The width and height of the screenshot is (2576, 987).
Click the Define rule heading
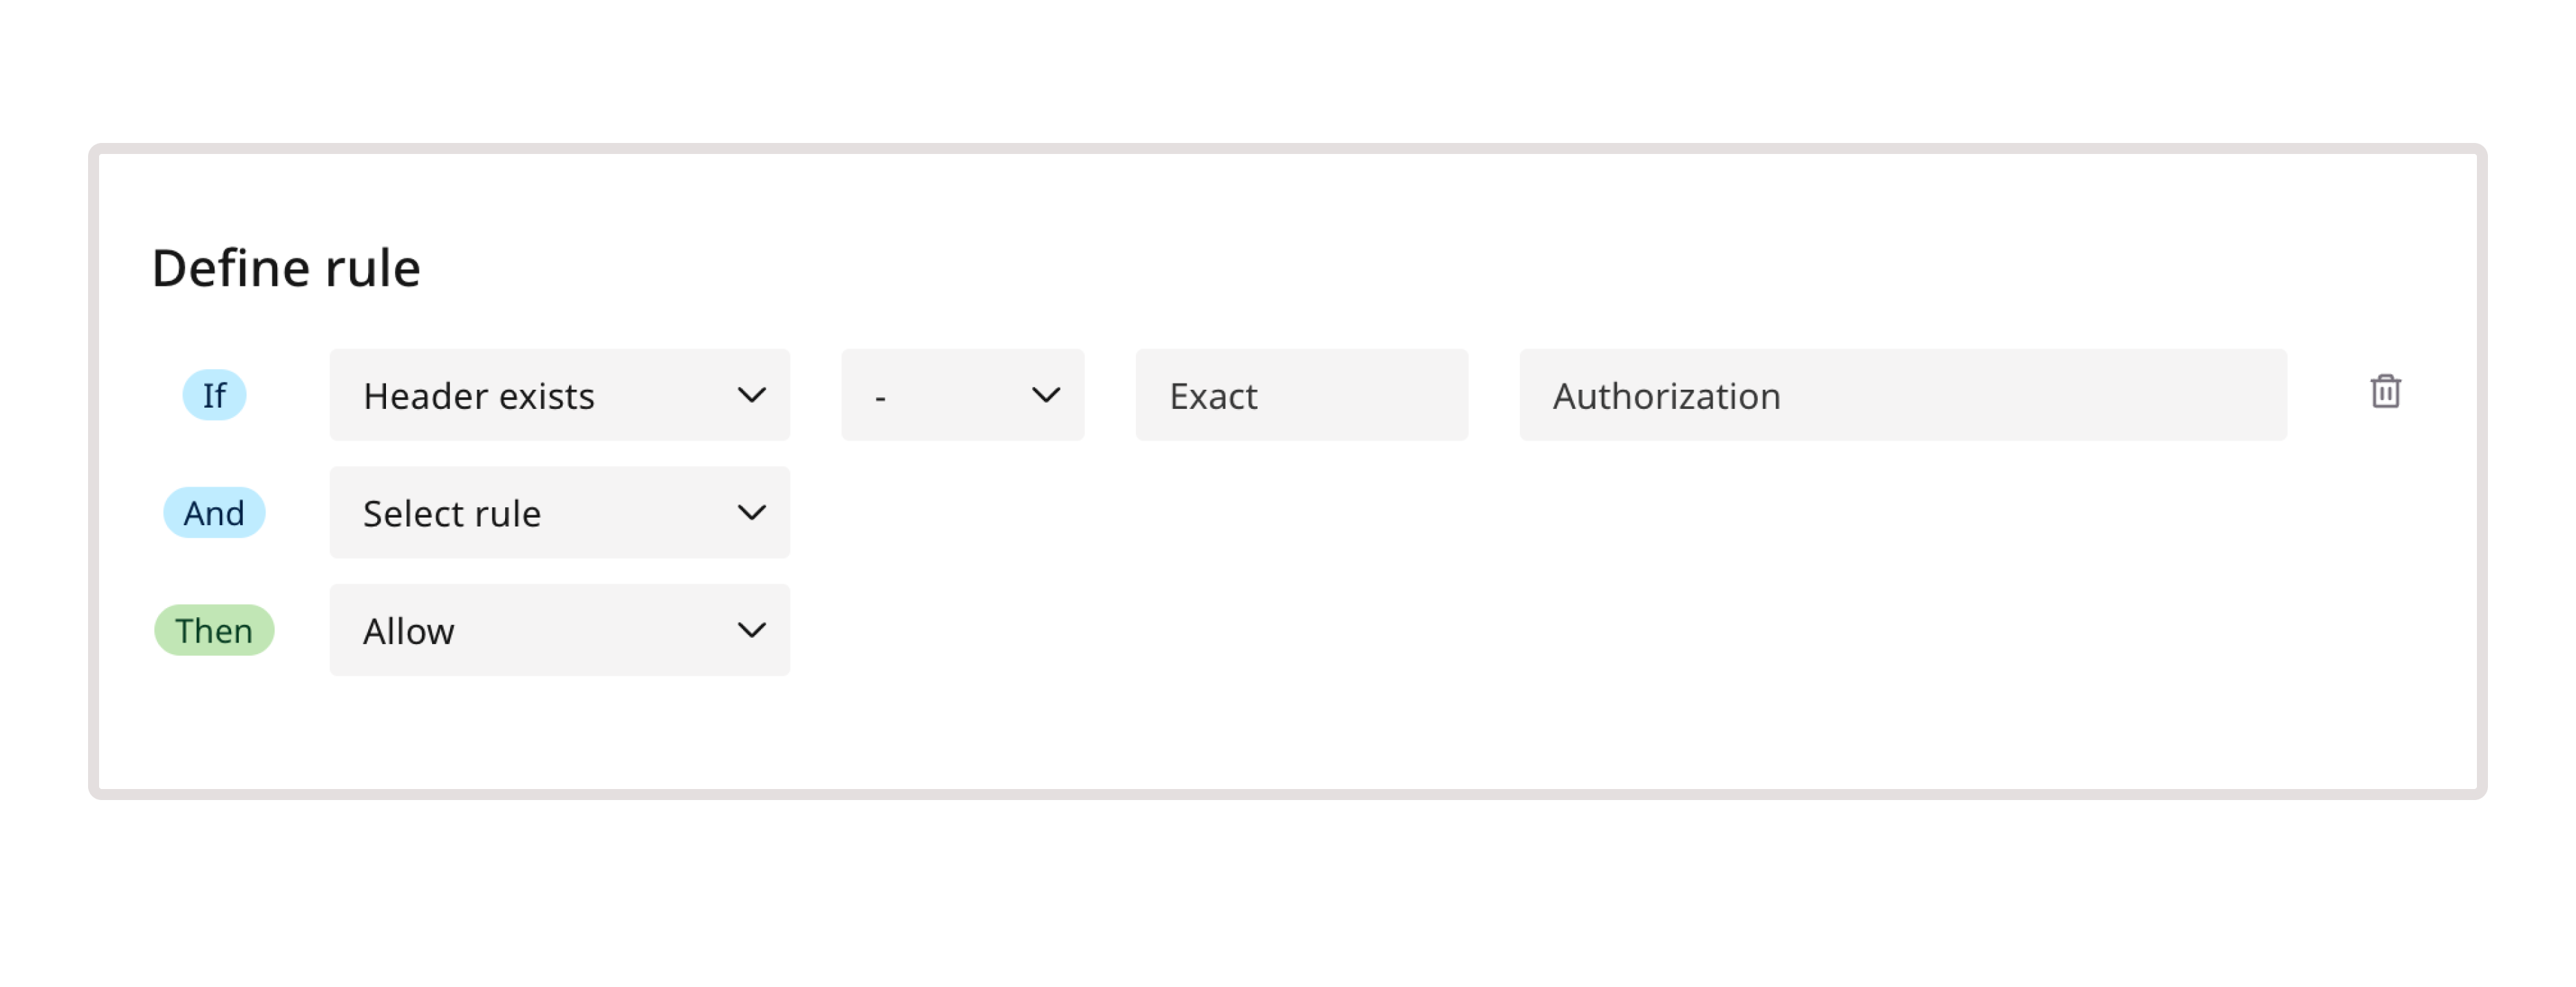286,266
